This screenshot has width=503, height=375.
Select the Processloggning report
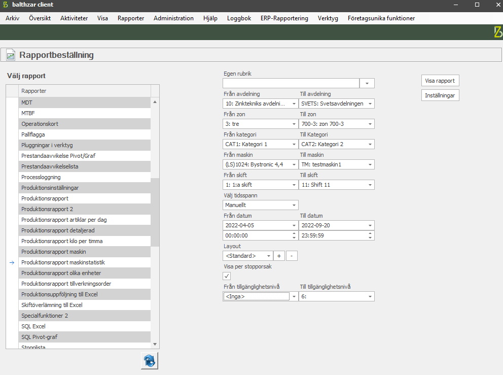pyautogui.click(x=85, y=177)
